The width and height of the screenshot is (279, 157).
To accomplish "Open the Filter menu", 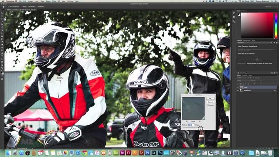I will click(54, 1).
